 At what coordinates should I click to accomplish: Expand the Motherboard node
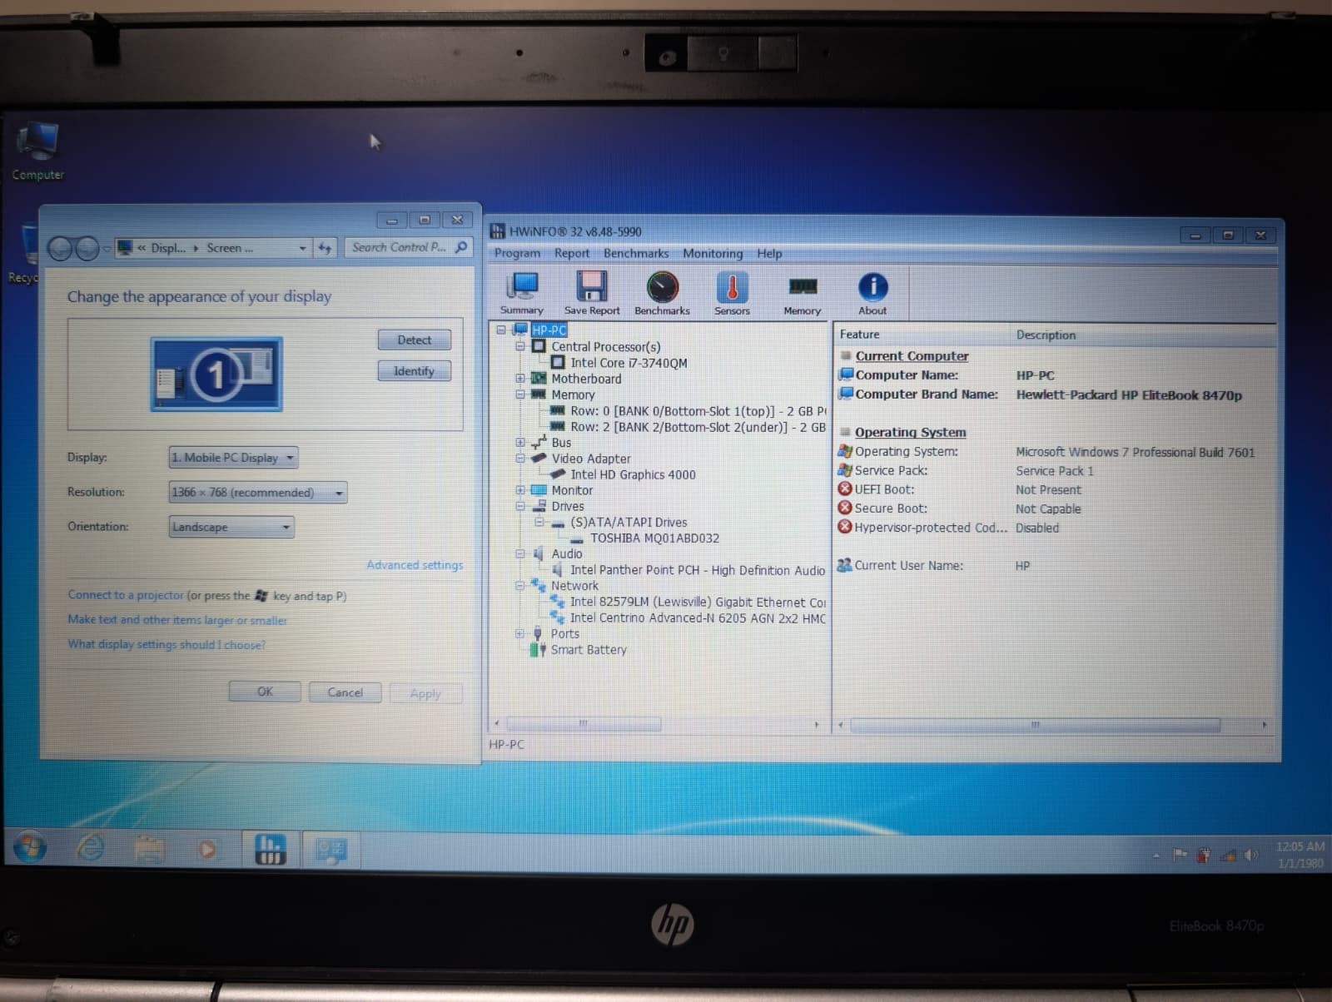520,379
